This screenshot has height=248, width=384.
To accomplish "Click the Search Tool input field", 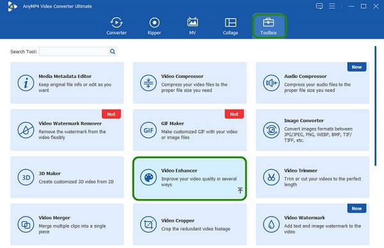I will 78,51.
